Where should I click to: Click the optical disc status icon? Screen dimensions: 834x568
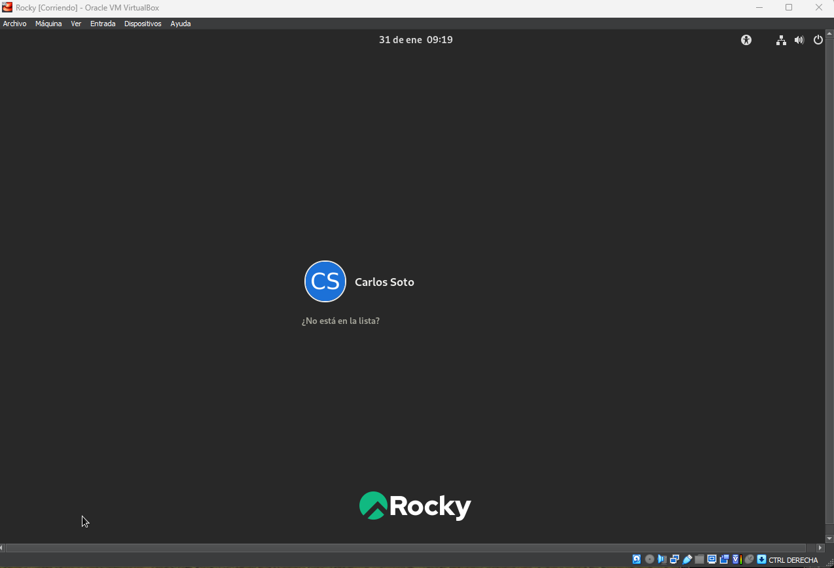[x=649, y=559]
